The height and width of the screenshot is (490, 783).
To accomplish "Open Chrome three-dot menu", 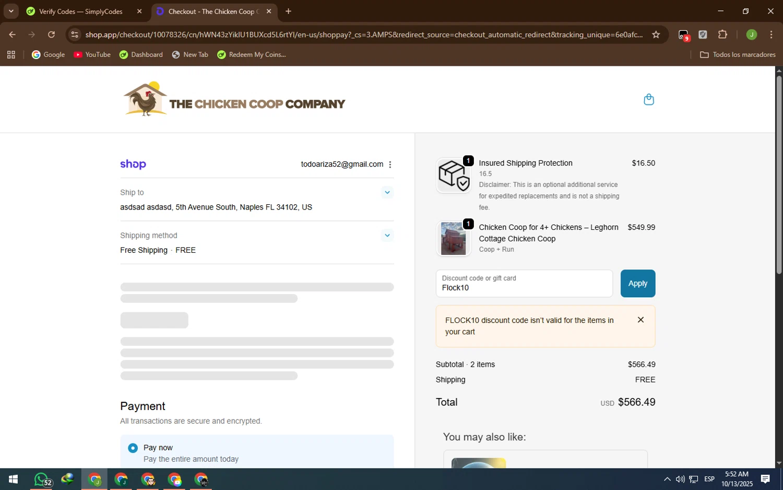I will click(x=771, y=35).
